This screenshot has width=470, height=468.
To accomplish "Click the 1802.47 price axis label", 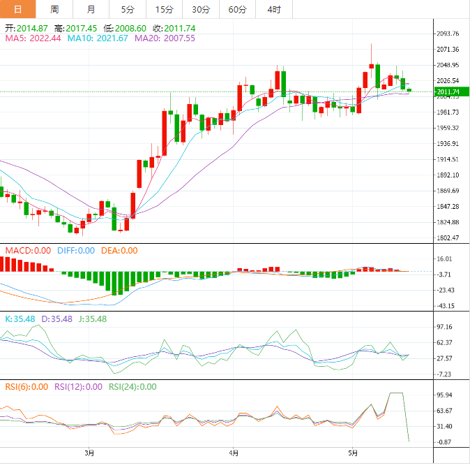I will pos(448,237).
